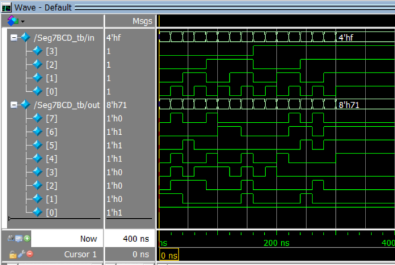This screenshot has width=395, height=265.
Task: Click diamond icon of in bit [3]
Action: (x=38, y=51)
